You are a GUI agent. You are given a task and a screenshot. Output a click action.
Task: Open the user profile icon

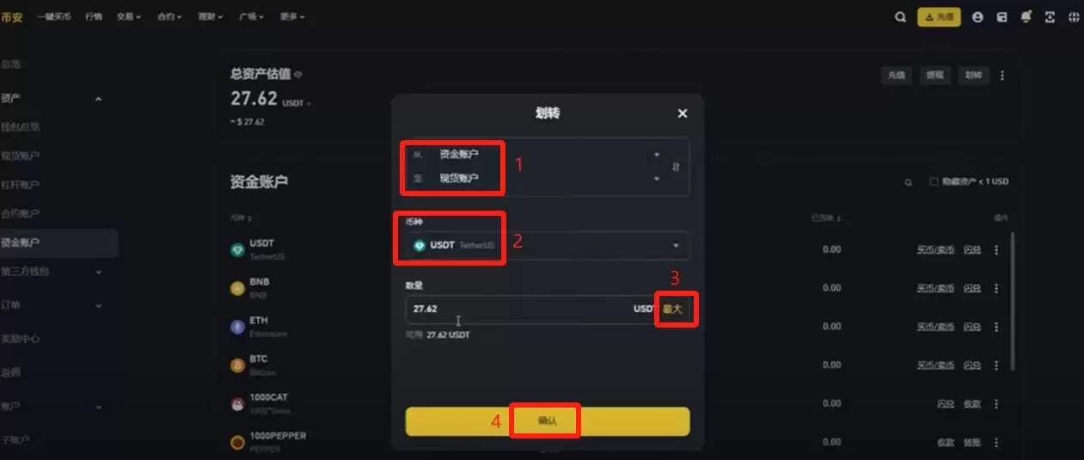(x=977, y=16)
